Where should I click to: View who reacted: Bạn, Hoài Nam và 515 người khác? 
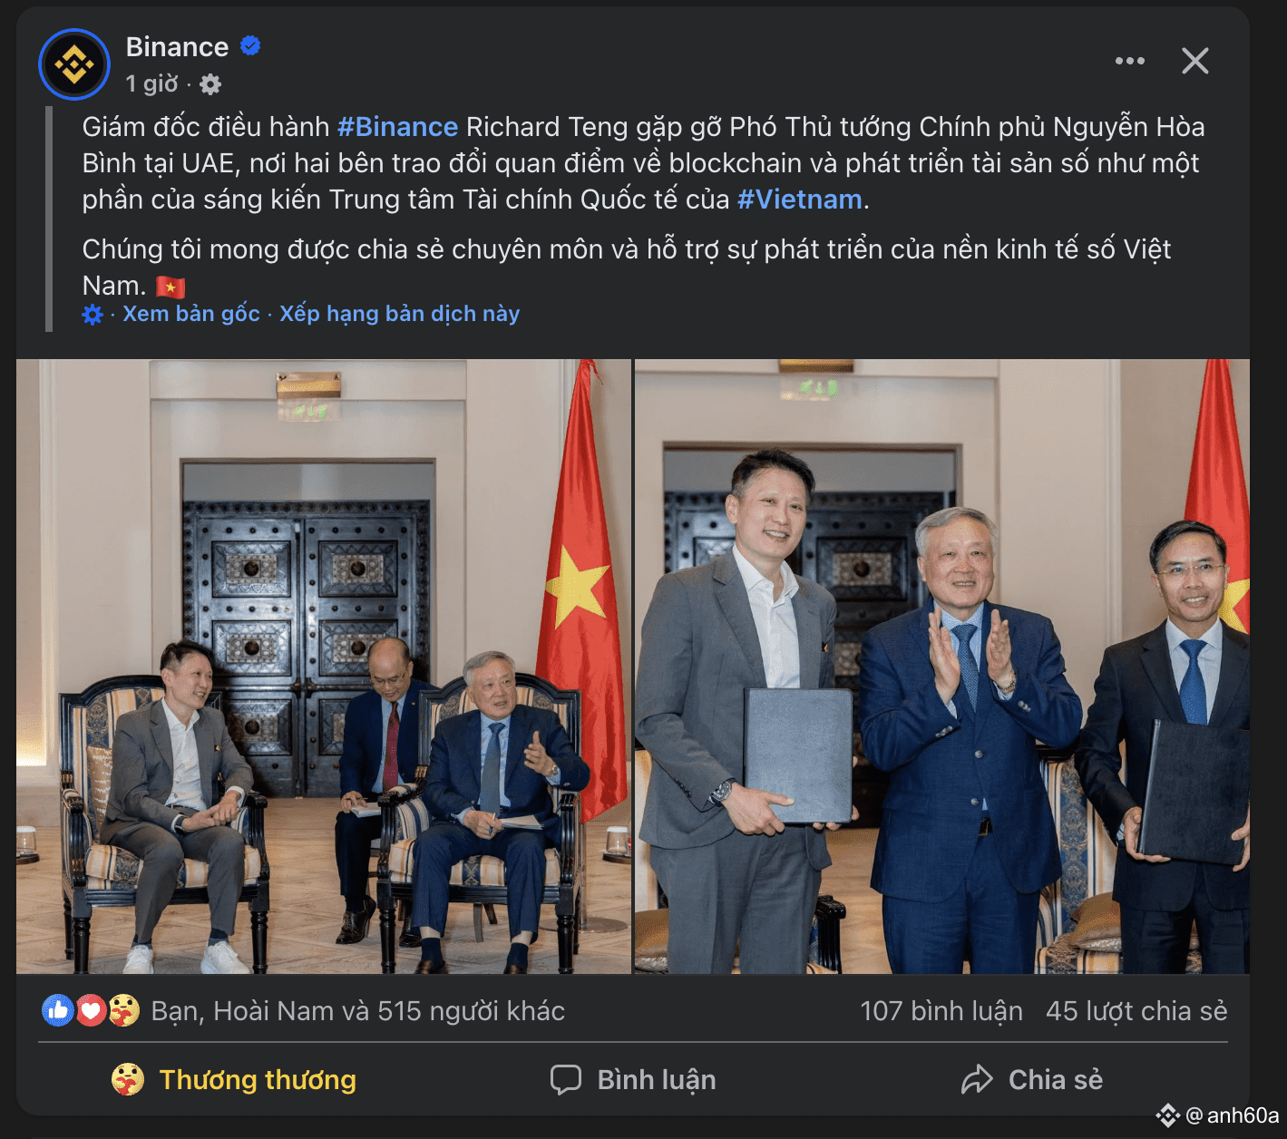coord(357,1010)
